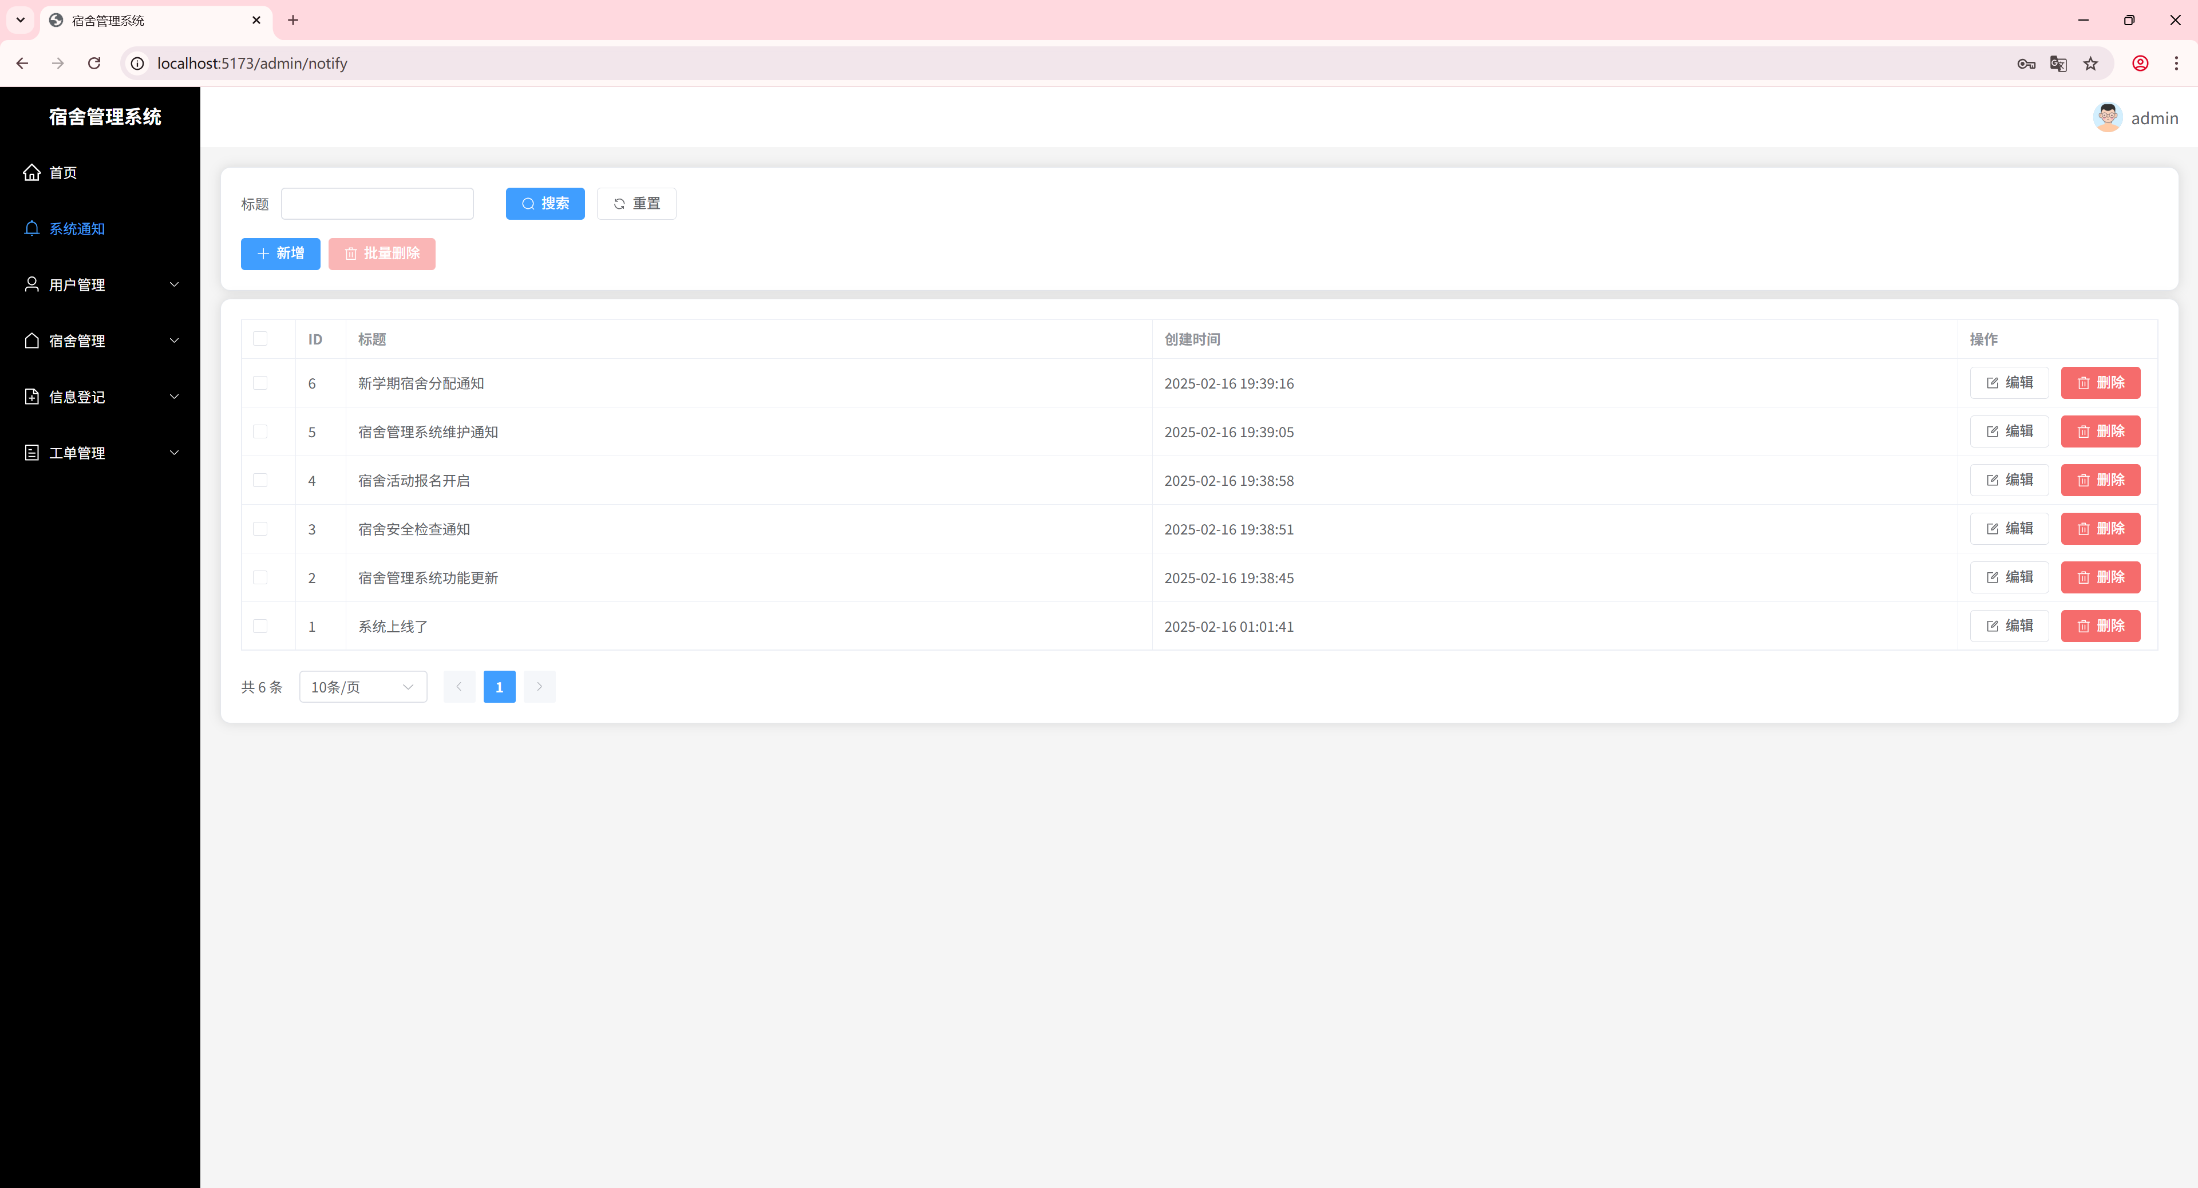Click 新增 to add notice
Image resolution: width=2198 pixels, height=1188 pixels.
(280, 254)
